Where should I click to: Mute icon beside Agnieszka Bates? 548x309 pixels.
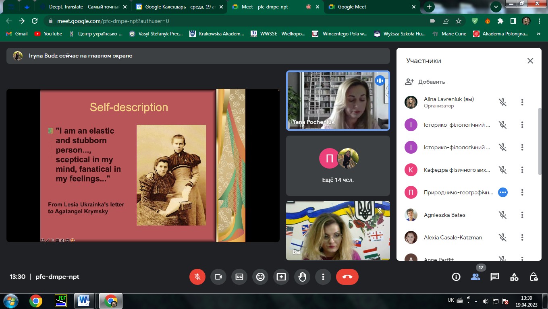pos(502,215)
